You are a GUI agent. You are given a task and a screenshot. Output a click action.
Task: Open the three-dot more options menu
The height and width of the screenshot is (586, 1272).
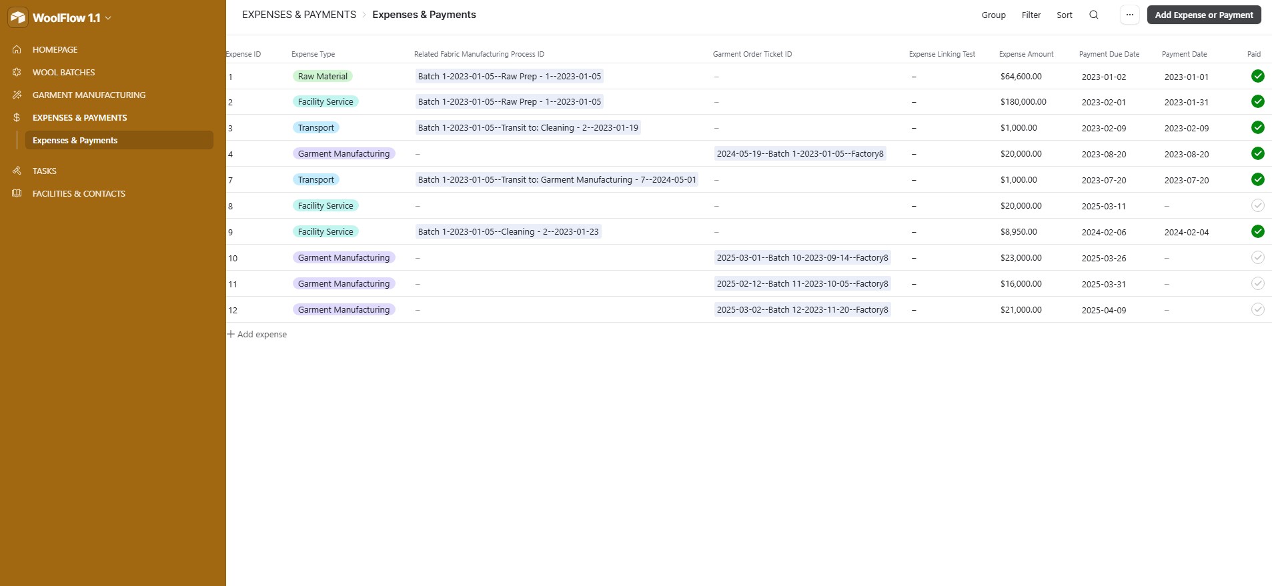click(x=1129, y=15)
